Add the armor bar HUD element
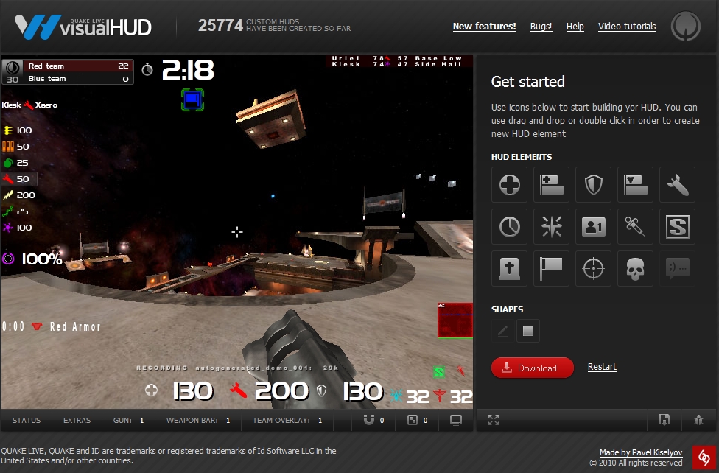719x473 pixels. coord(636,185)
